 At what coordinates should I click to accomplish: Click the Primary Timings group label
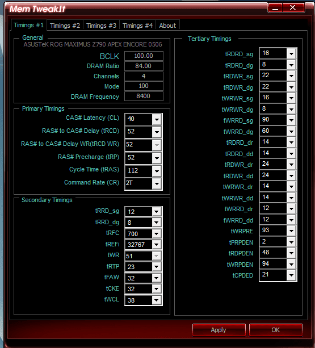[43, 108]
